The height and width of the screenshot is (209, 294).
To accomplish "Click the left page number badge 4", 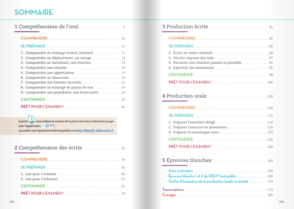I will (x=12, y=201).
